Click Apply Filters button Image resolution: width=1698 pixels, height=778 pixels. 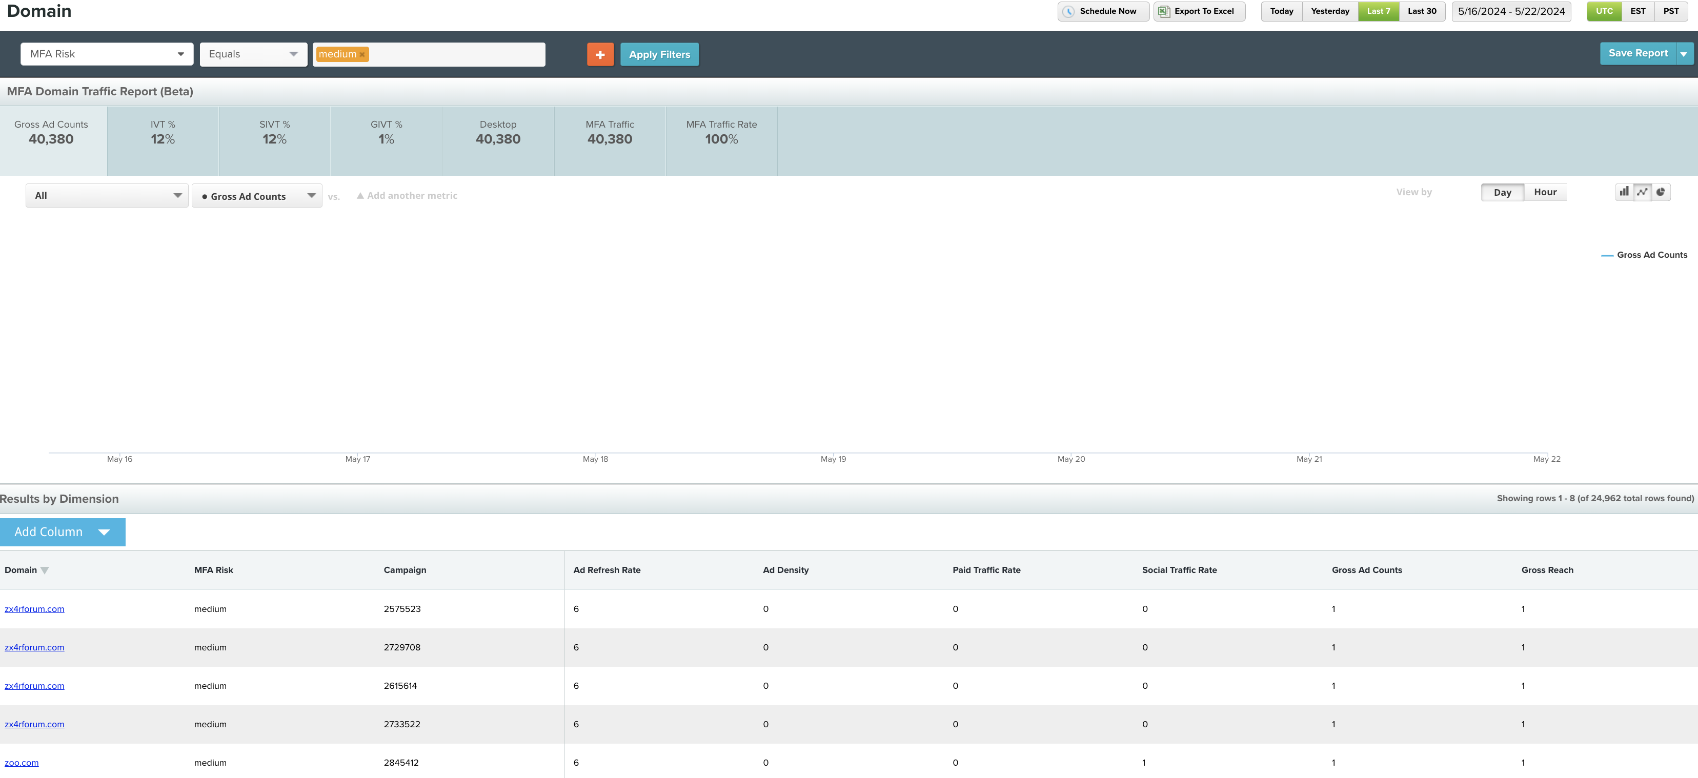[x=659, y=54]
